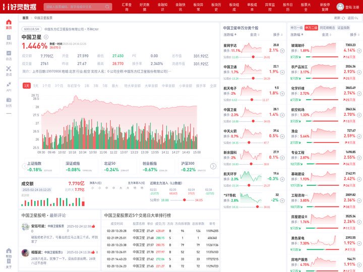Click the 登陆 注册 login link
The image size is (363, 272).
pos(352,7)
